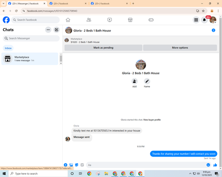Screen dimensions: 222x177
Task: Focus the Search Messenger field
Action: tap(31, 38)
